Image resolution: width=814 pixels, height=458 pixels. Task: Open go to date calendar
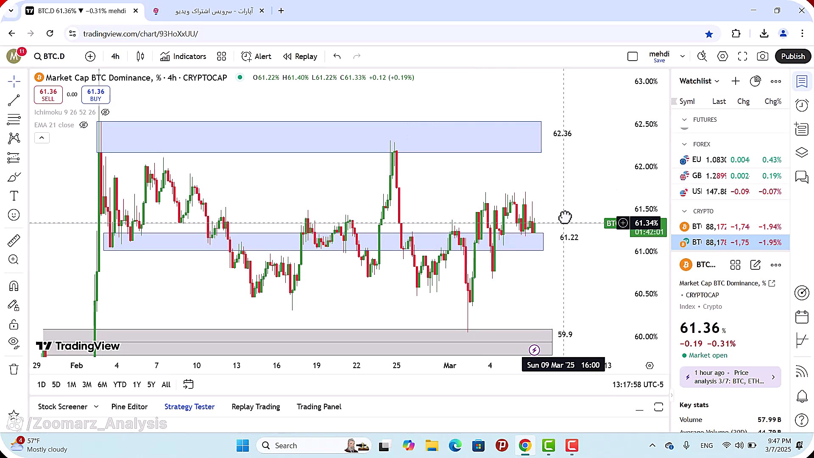pyautogui.click(x=188, y=385)
